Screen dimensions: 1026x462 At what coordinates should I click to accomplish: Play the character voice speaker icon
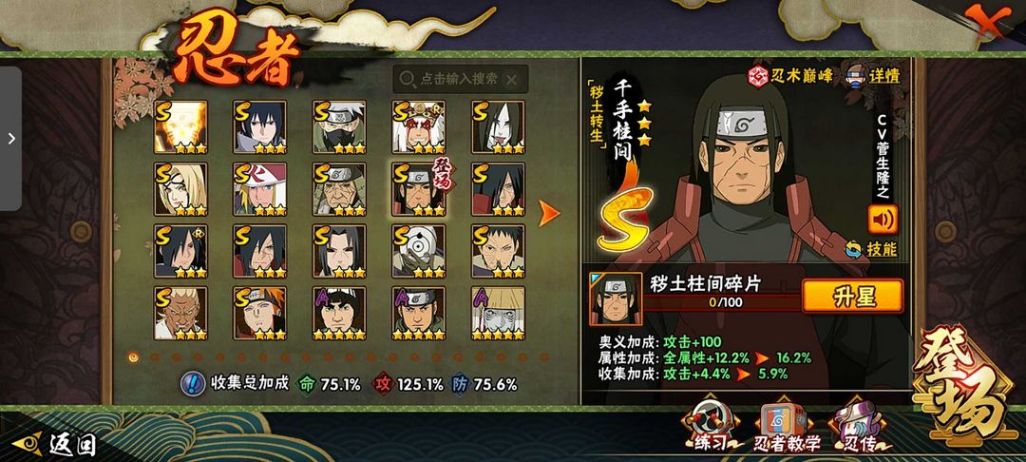click(x=883, y=220)
